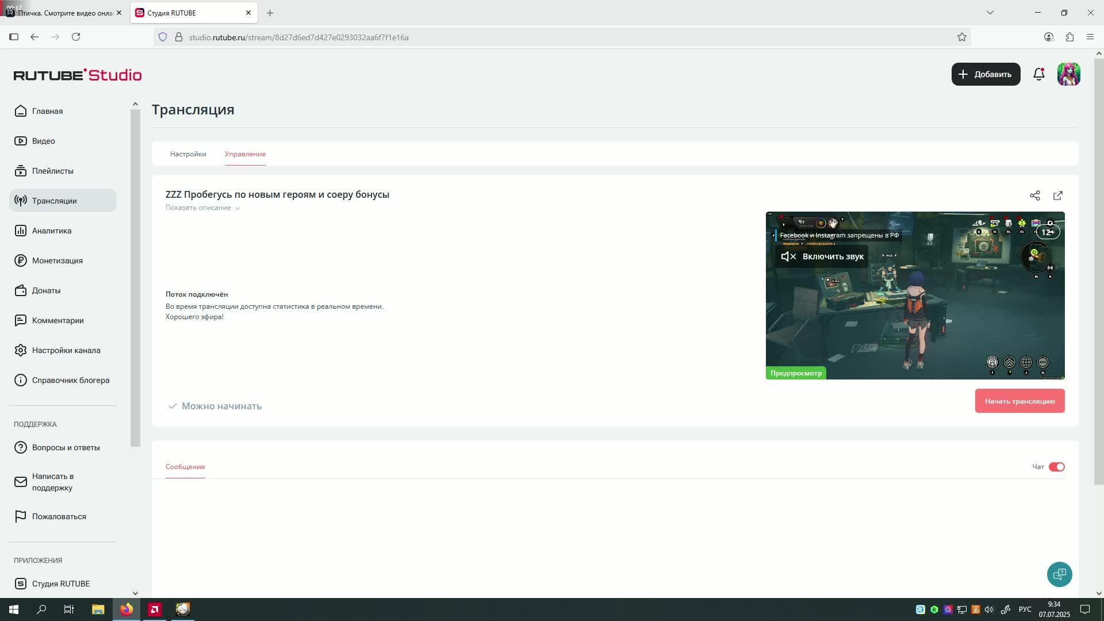Image resolution: width=1104 pixels, height=621 pixels.
Task: Open the File Explorer icon on the taskbar
Action: coord(98,609)
